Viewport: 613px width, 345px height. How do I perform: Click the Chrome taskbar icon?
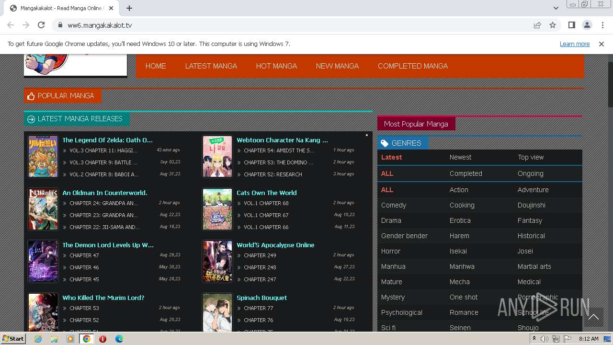click(87, 339)
